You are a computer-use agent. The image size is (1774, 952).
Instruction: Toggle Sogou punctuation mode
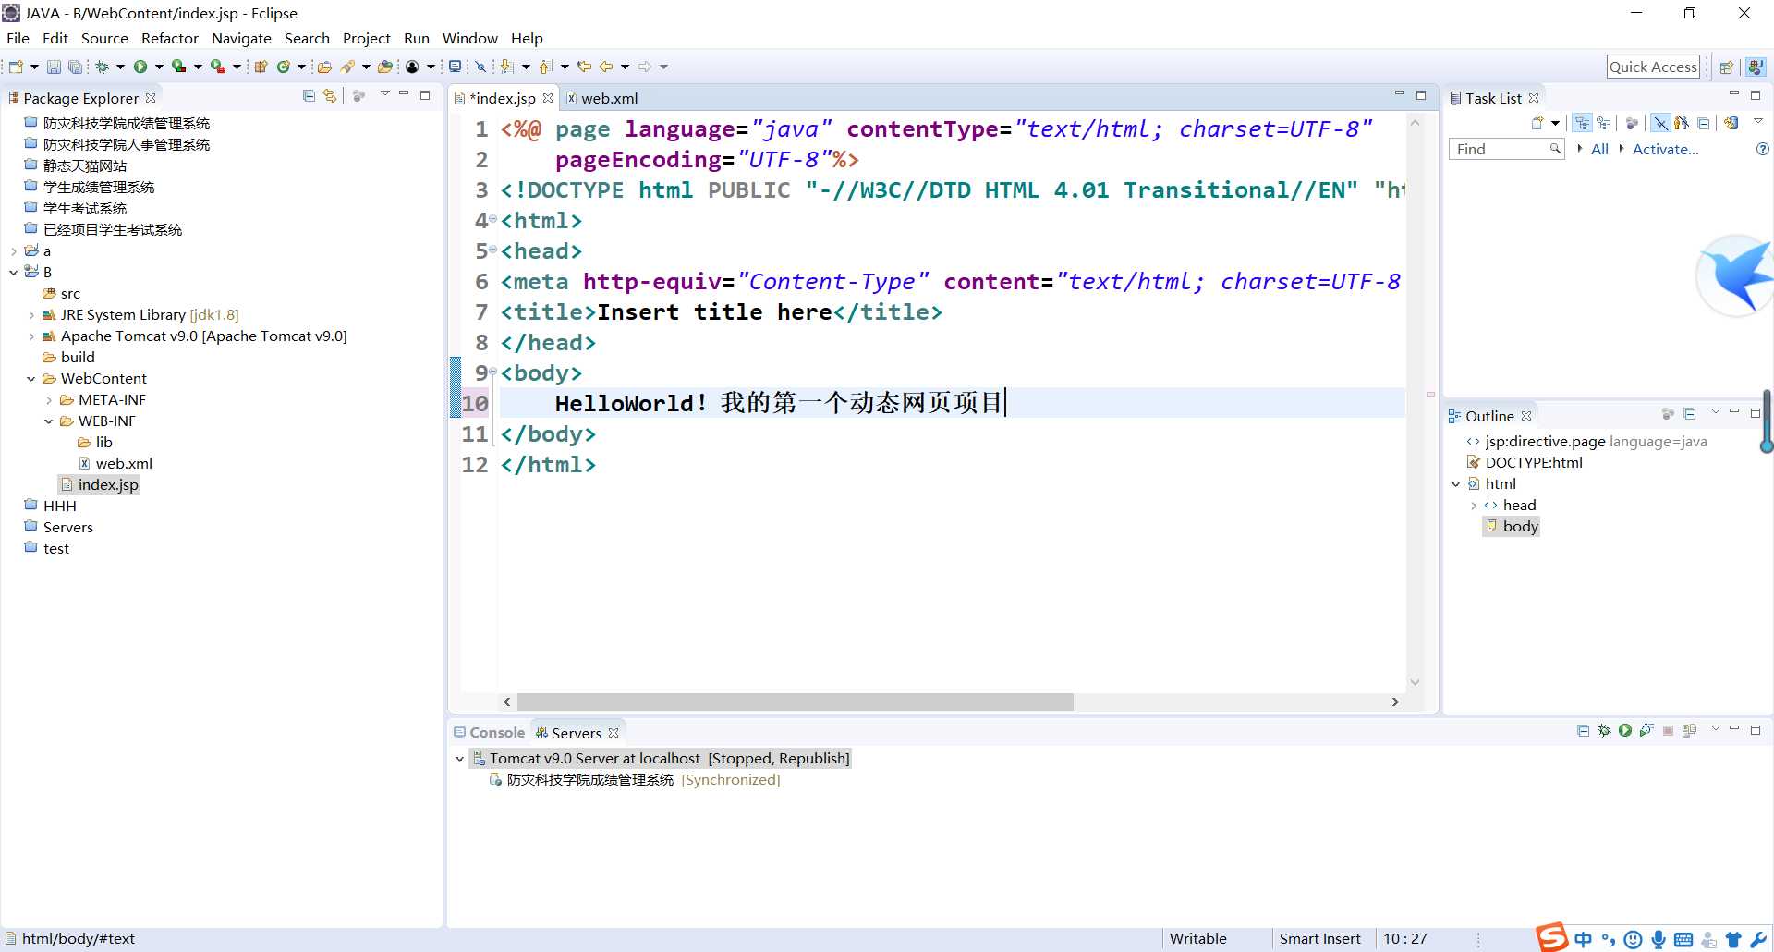pos(1609,939)
